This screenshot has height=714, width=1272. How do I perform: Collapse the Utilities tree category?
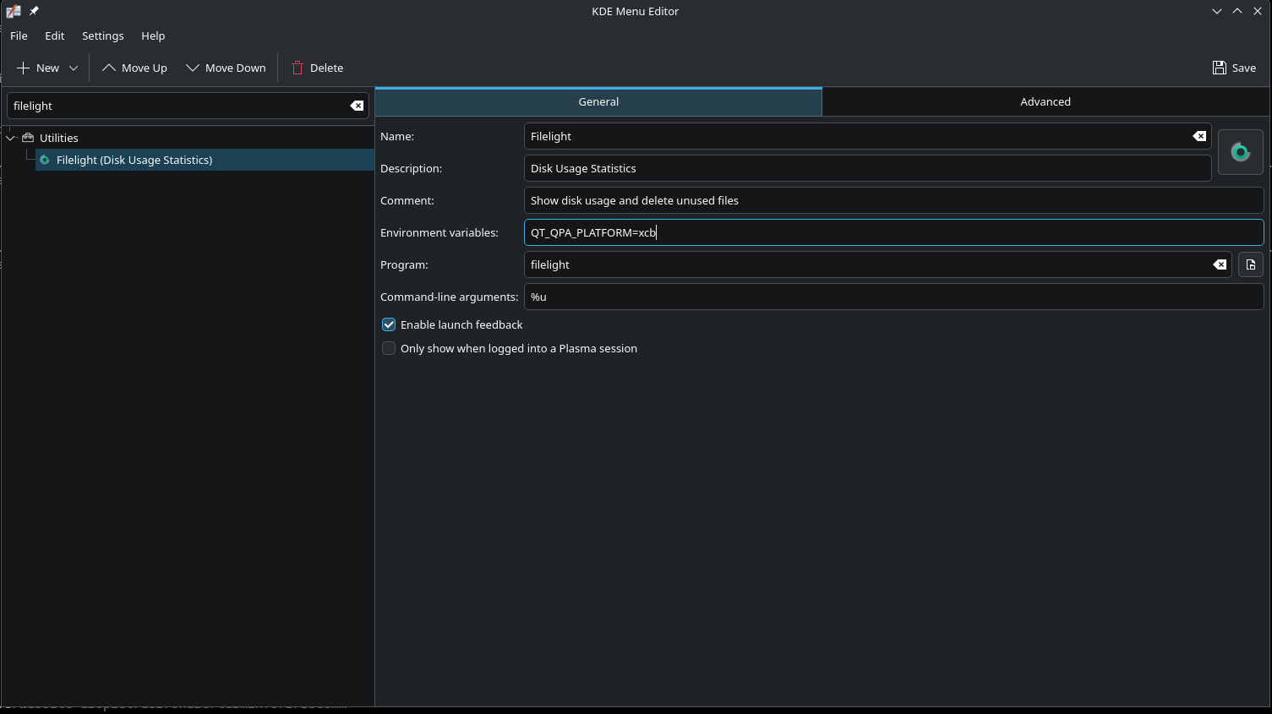11,138
